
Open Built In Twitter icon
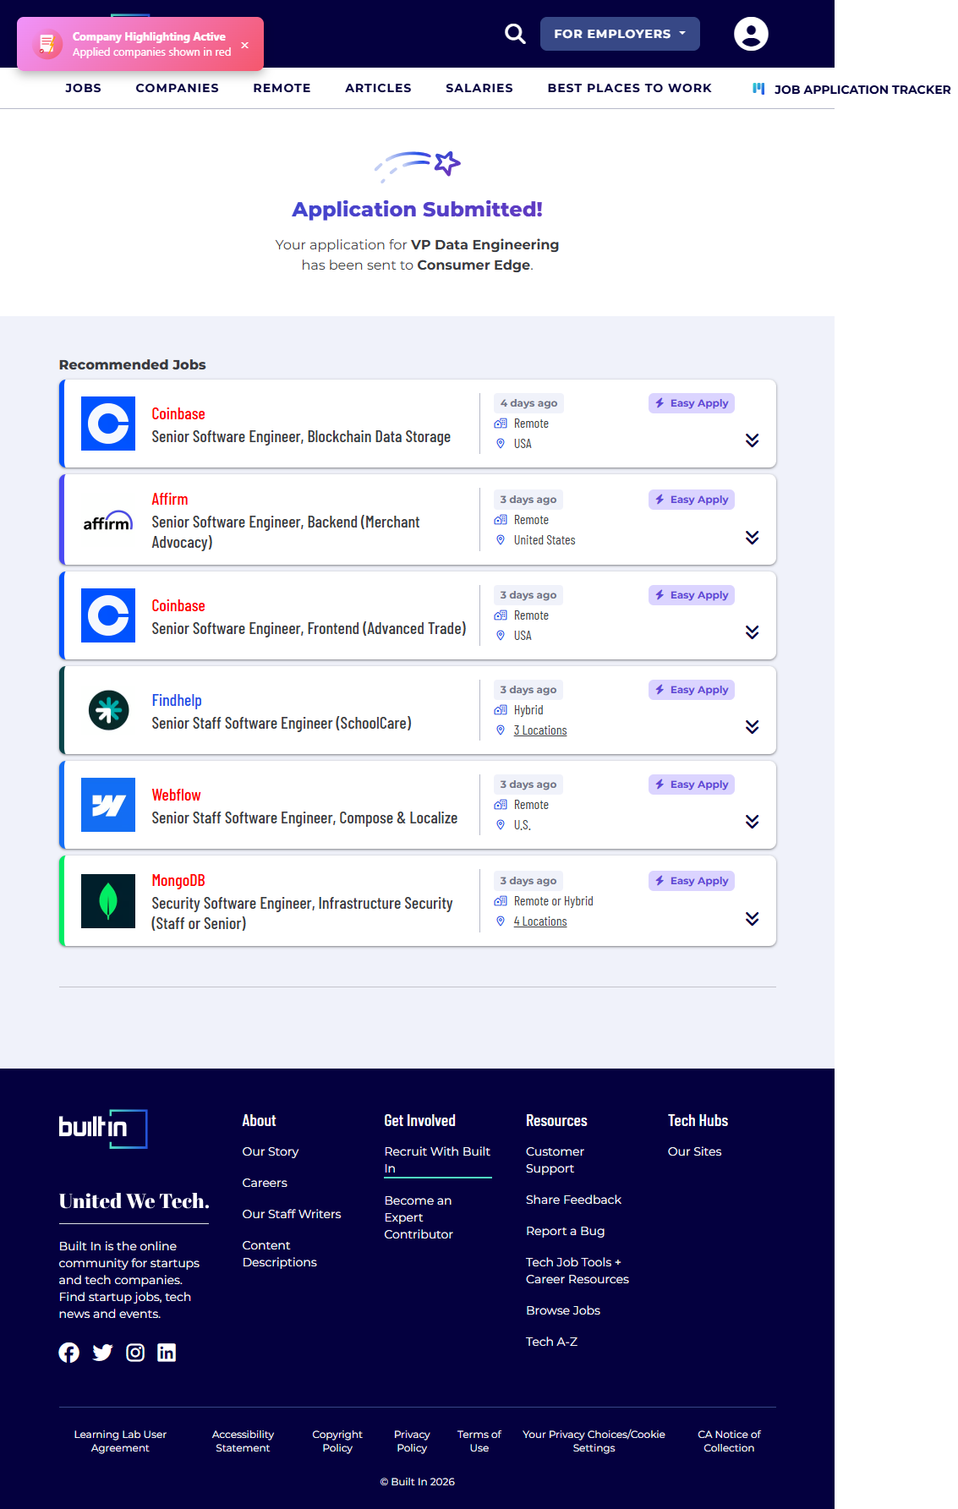[102, 1353]
